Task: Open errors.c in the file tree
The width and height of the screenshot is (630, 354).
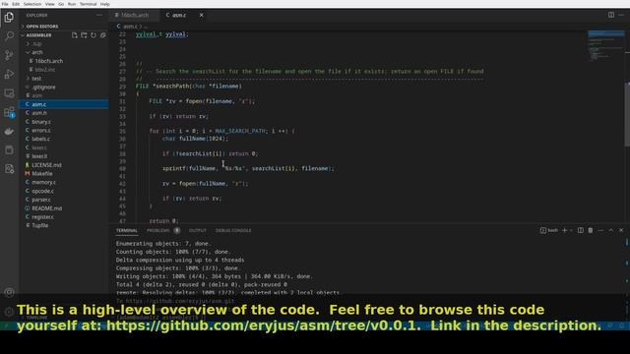Action: tap(41, 131)
